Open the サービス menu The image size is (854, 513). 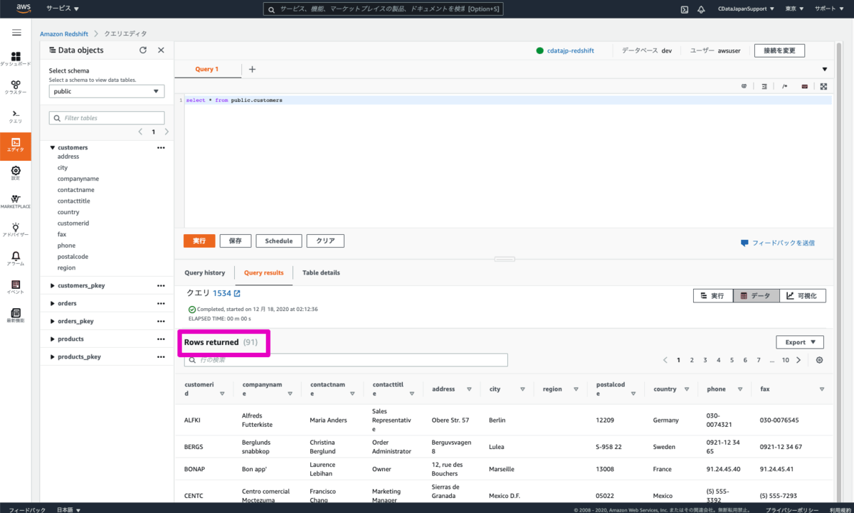pos(63,9)
